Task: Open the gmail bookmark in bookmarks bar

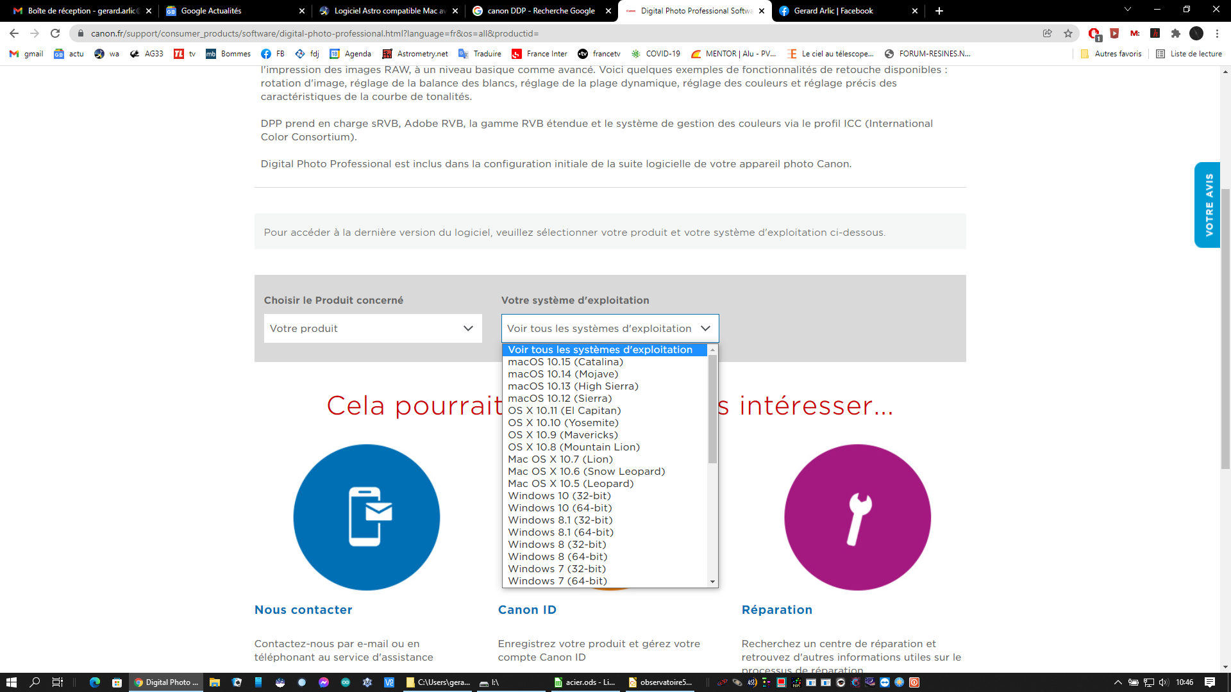Action: pos(26,54)
